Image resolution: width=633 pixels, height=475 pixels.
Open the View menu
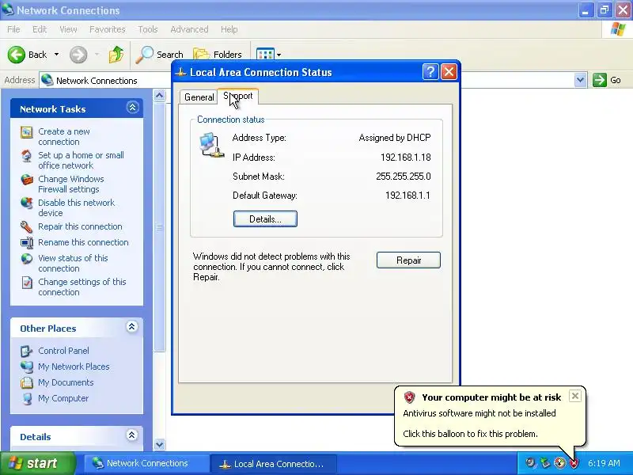point(68,29)
